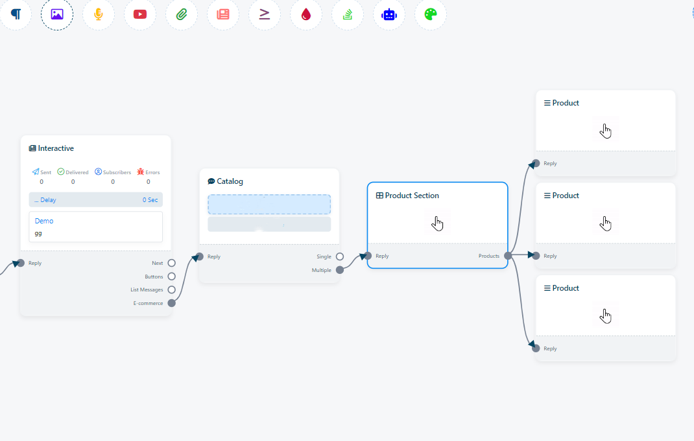Pick the red droplet icon in toolbar
This screenshot has height=441, width=694.
pyautogui.click(x=306, y=14)
